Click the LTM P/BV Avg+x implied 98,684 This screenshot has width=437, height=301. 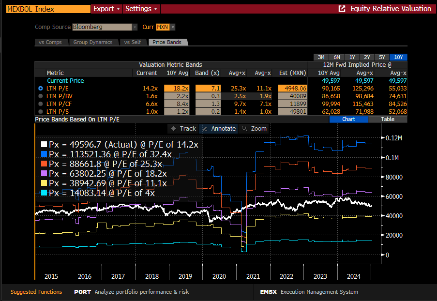364,96
